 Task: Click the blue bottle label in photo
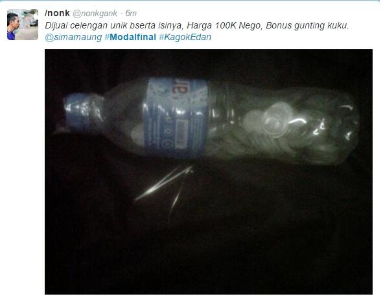tap(176, 117)
